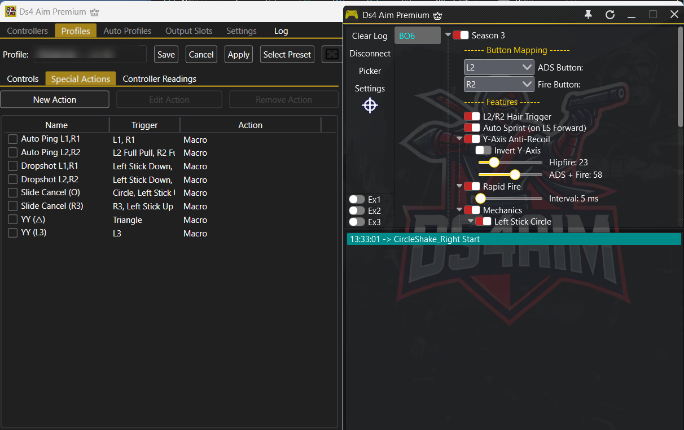
Task: Collapse the Mechanics section arrow
Action: pos(459,210)
